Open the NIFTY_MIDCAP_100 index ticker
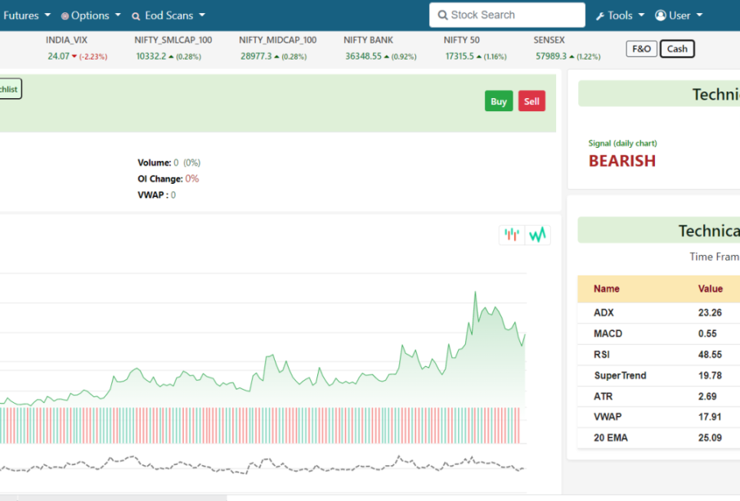Viewport: 740px width, 501px height. point(278,48)
